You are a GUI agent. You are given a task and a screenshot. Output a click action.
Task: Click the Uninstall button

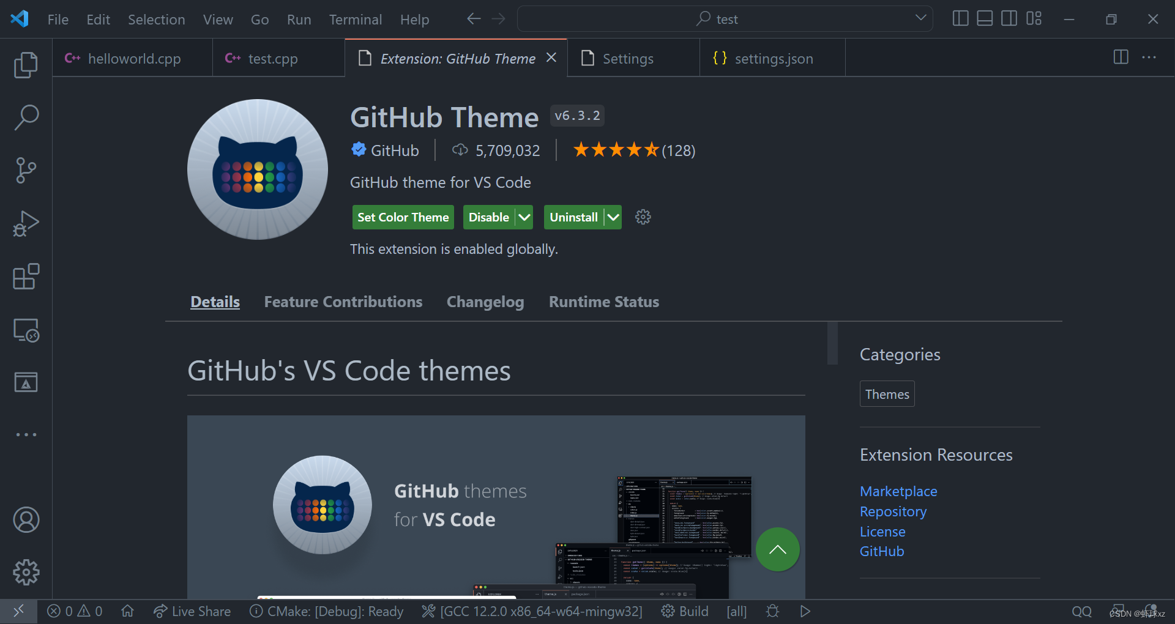coord(573,217)
